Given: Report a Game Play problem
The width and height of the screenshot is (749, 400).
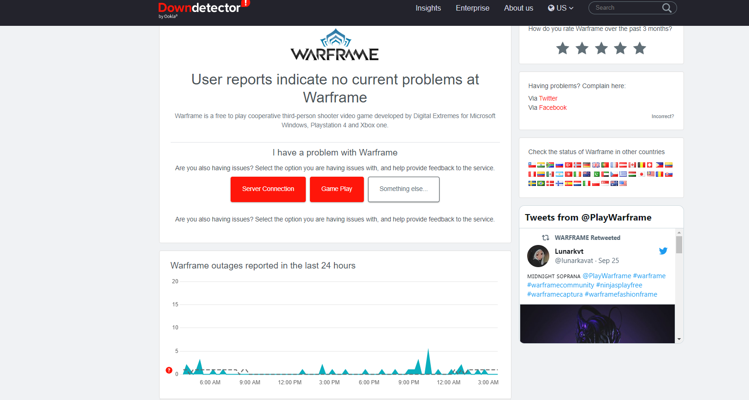Looking at the screenshot, I should coord(337,189).
